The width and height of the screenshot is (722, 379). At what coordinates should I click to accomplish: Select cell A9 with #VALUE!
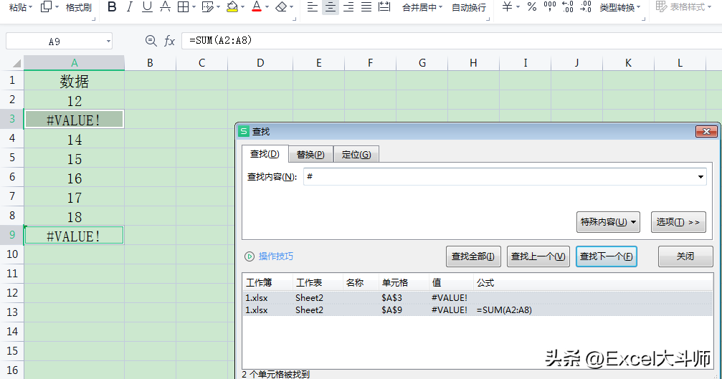(x=74, y=236)
